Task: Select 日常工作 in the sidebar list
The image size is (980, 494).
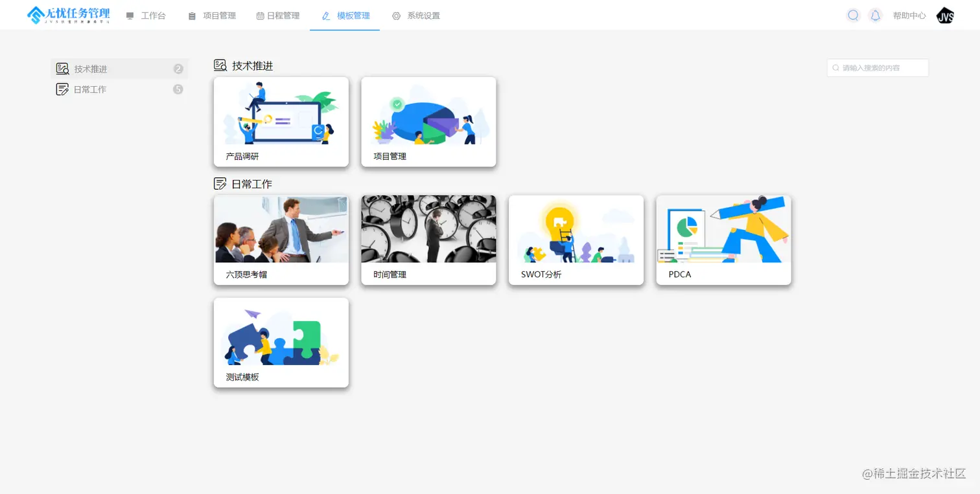Action: (x=119, y=89)
